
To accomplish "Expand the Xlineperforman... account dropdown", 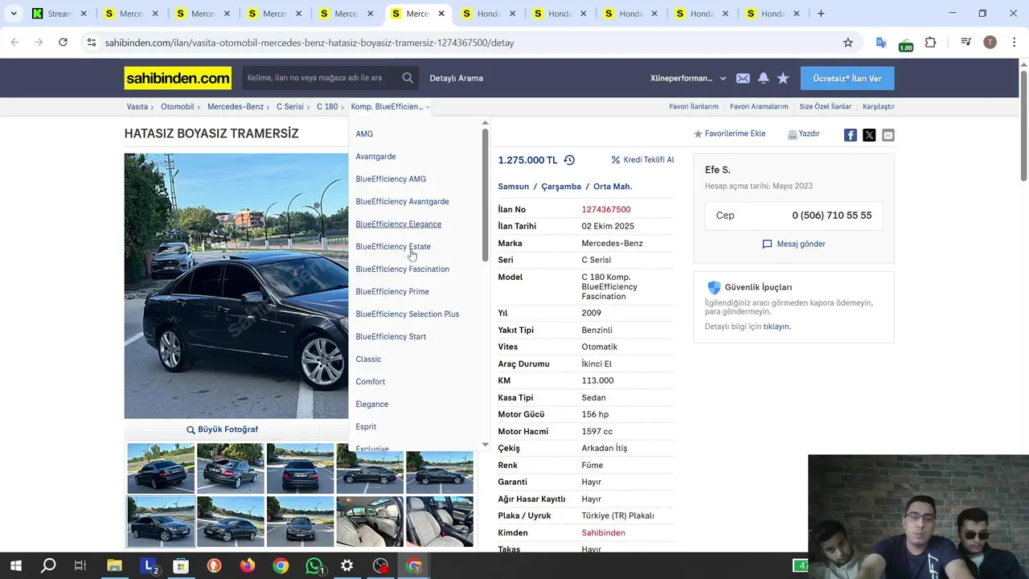I will 723,78.
